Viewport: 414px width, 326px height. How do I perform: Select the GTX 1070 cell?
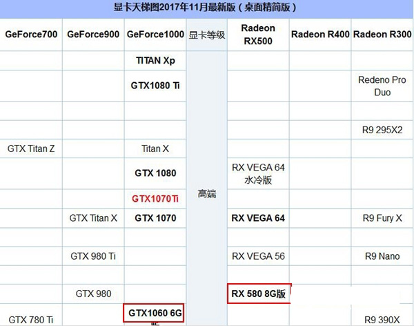155,218
